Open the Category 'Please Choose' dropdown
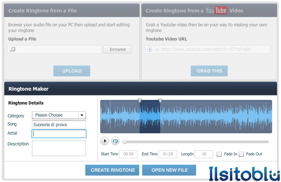 pyautogui.click(x=59, y=115)
